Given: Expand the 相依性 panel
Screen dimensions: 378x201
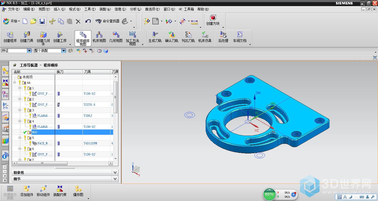Looking at the screenshot, I should (x=115, y=173).
